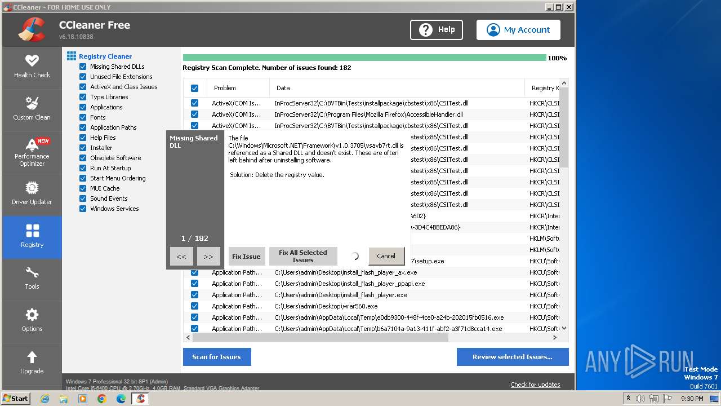Open the Help button in the header
Image resolution: width=721 pixels, height=406 pixels.
coord(437,30)
